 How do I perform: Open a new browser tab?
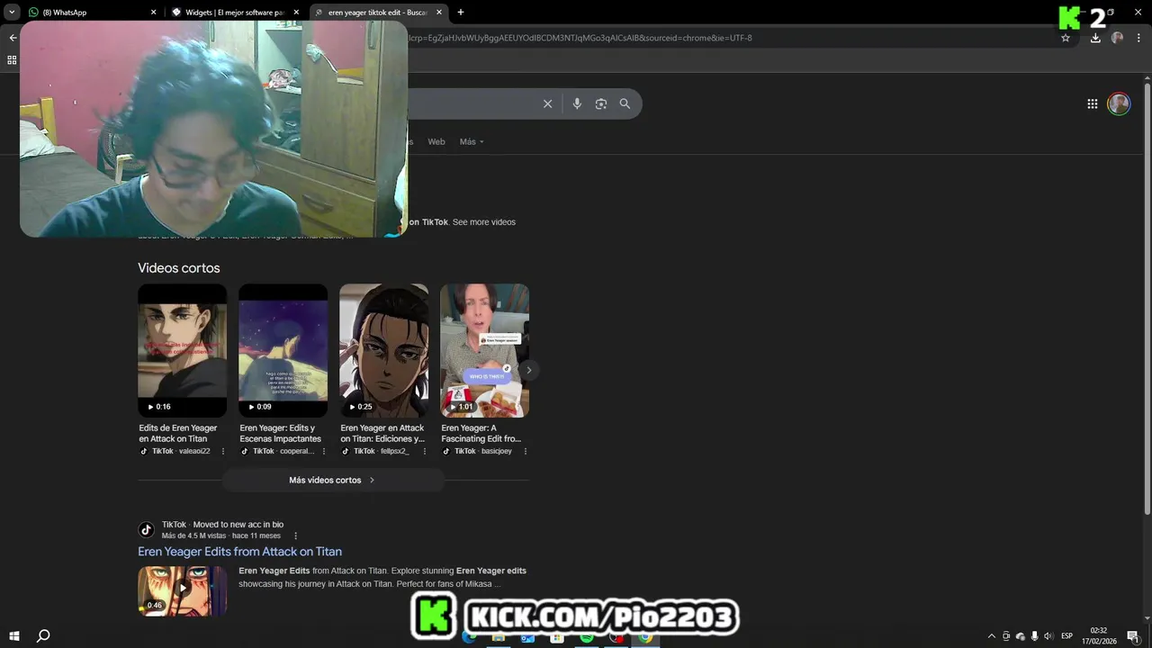tap(461, 13)
